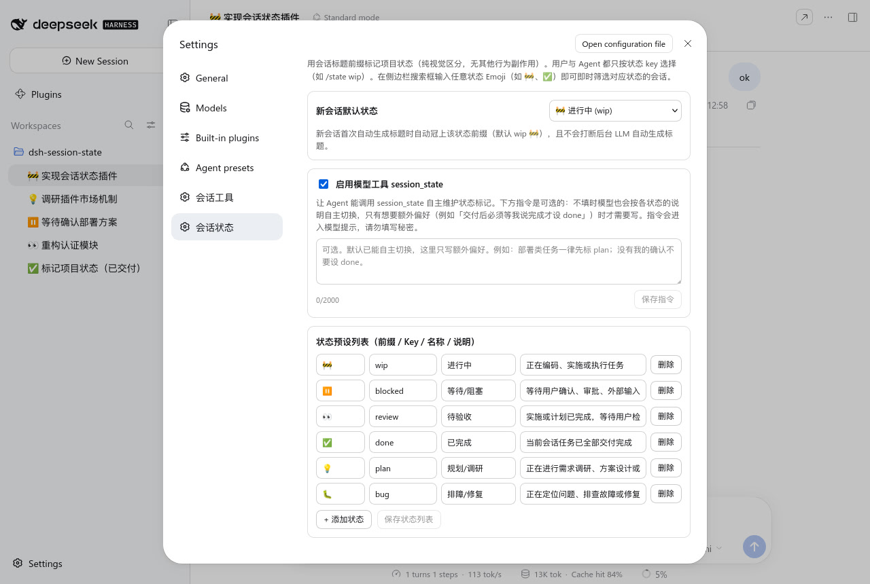Click Open configuration file button
The width and height of the screenshot is (870, 584).
tap(624, 44)
